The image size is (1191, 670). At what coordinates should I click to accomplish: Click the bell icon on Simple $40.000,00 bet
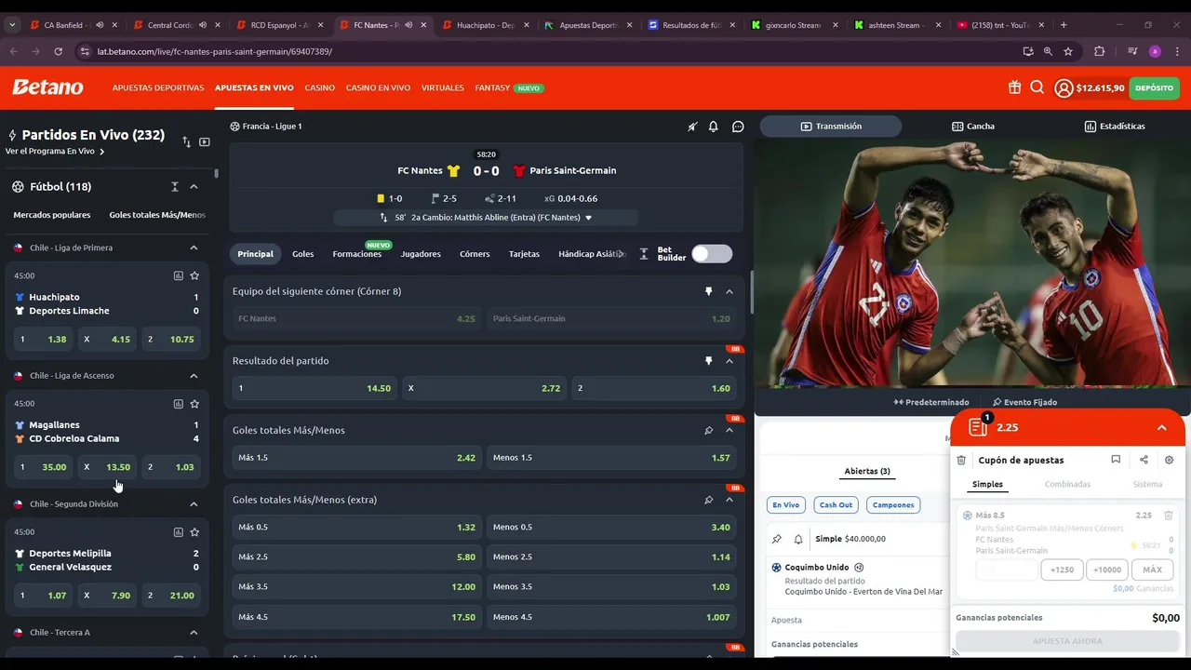point(798,539)
